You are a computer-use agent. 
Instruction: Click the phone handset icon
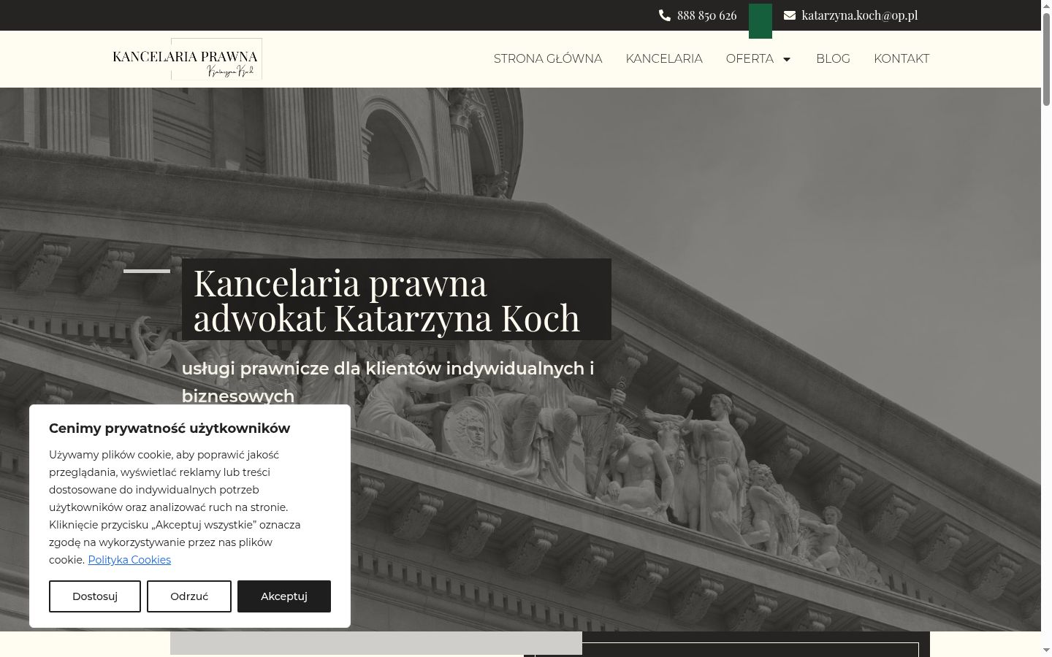pyautogui.click(x=665, y=15)
